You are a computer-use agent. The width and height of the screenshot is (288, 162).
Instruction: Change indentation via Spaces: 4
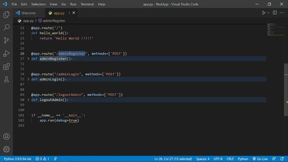[x=202, y=159]
